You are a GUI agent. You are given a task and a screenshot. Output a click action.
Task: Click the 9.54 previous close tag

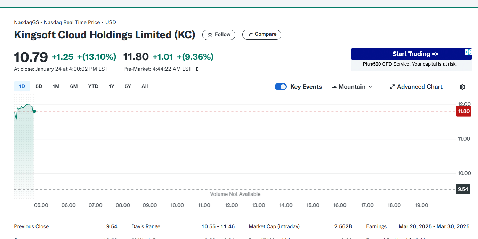pyautogui.click(x=463, y=189)
